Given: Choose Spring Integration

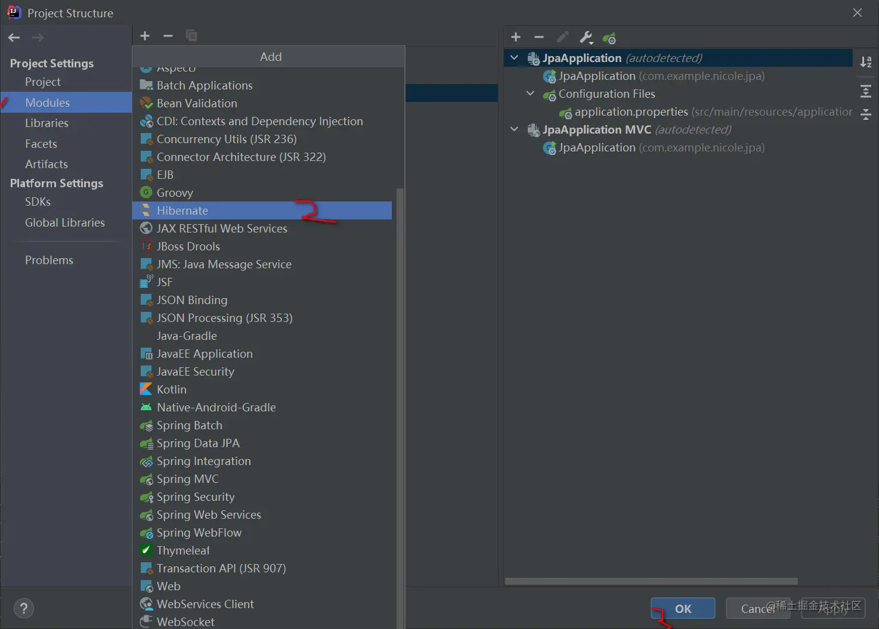Looking at the screenshot, I should click(x=262, y=461).
